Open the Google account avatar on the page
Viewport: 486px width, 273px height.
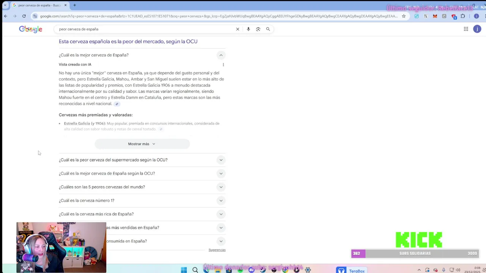pos(477,29)
